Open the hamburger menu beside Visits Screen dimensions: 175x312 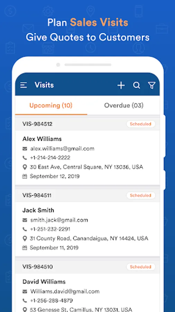[24, 85]
